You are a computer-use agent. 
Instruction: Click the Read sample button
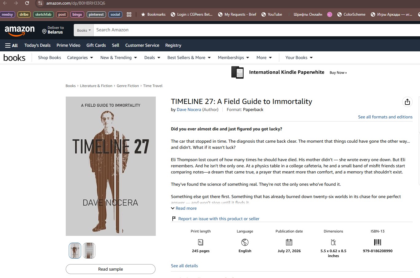click(111, 269)
